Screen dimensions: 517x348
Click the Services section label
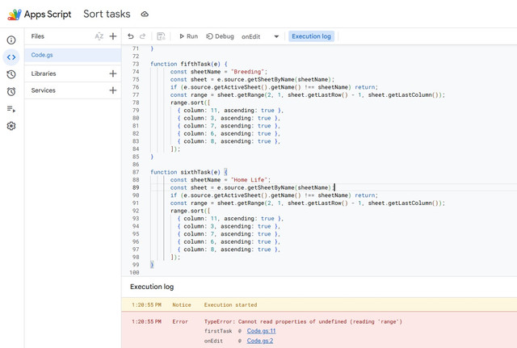point(43,90)
